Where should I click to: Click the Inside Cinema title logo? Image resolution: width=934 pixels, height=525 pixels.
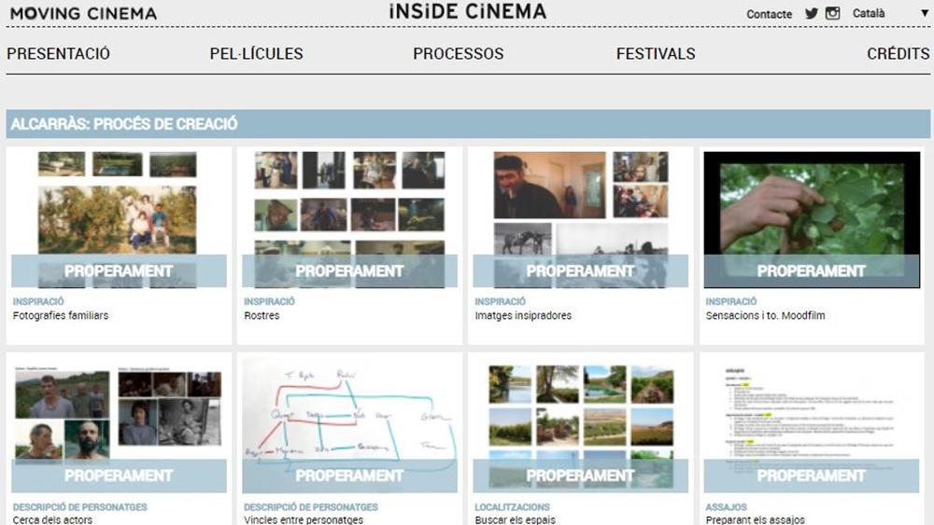(467, 12)
